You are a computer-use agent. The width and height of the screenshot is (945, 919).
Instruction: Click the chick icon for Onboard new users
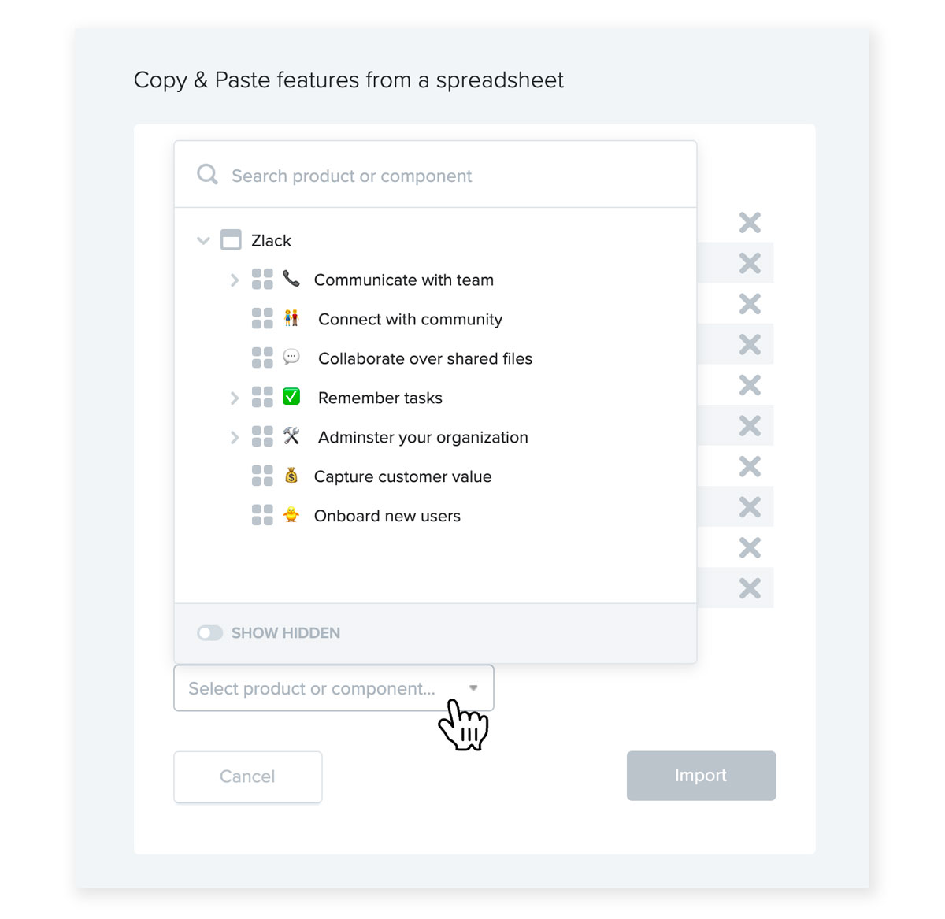tap(291, 515)
